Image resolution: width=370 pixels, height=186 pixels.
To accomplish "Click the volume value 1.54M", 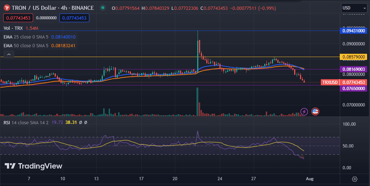I will [32, 28].
